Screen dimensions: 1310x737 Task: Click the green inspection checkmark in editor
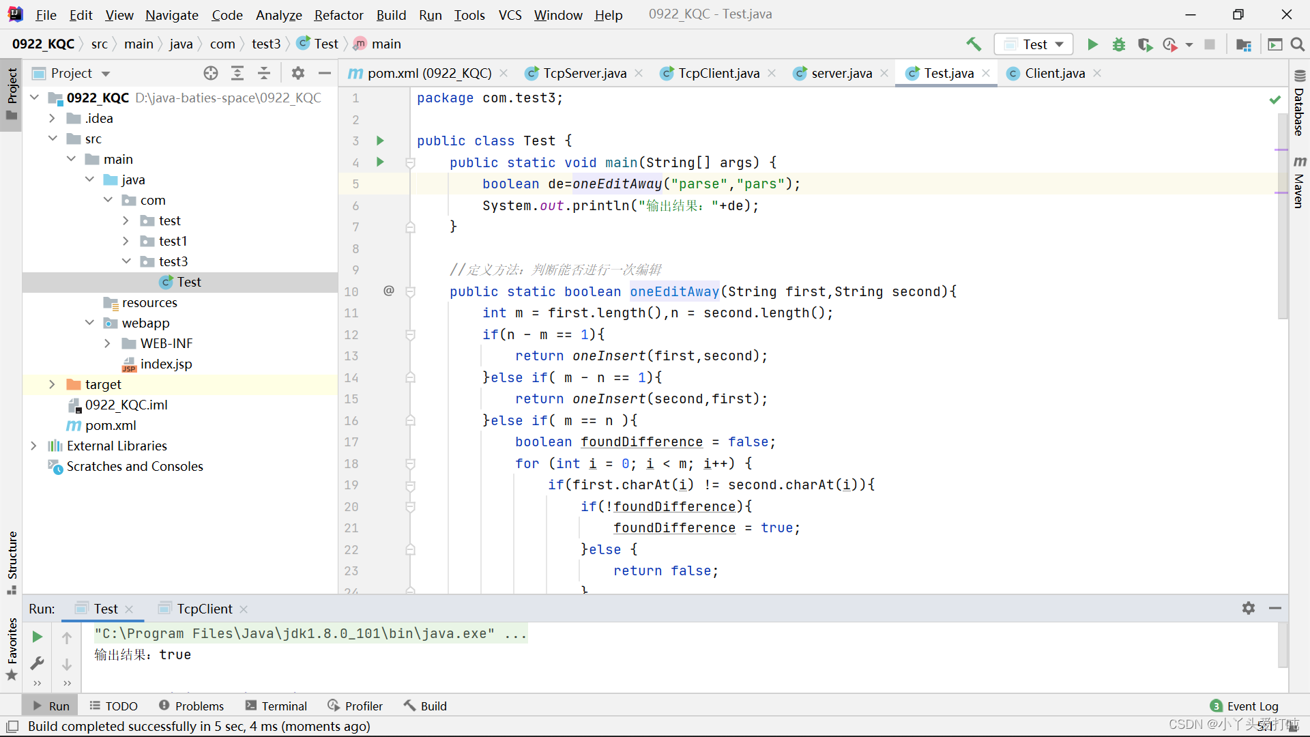1275,100
